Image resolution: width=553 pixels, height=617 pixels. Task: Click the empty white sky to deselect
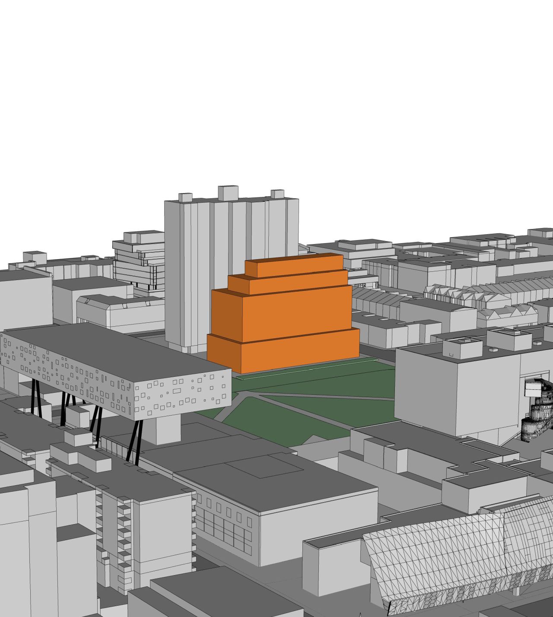coord(276,86)
